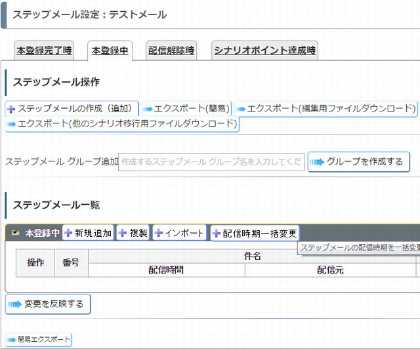The width and height of the screenshot is (420, 349).
Task: Click the 配信時間 column header
Action: coord(166,270)
